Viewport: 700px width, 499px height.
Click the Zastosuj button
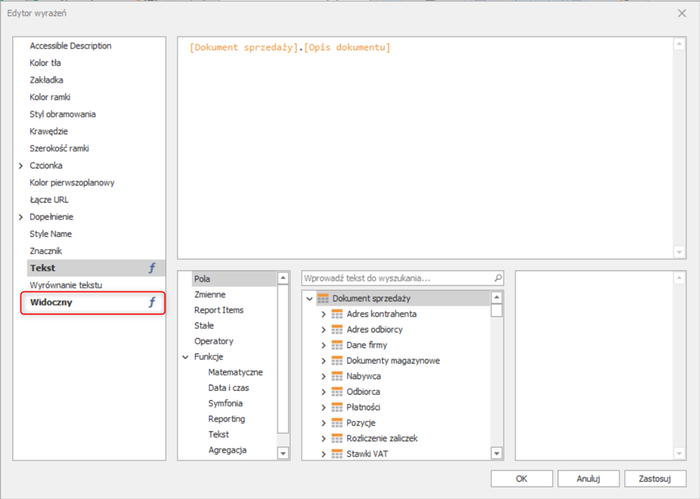654,478
